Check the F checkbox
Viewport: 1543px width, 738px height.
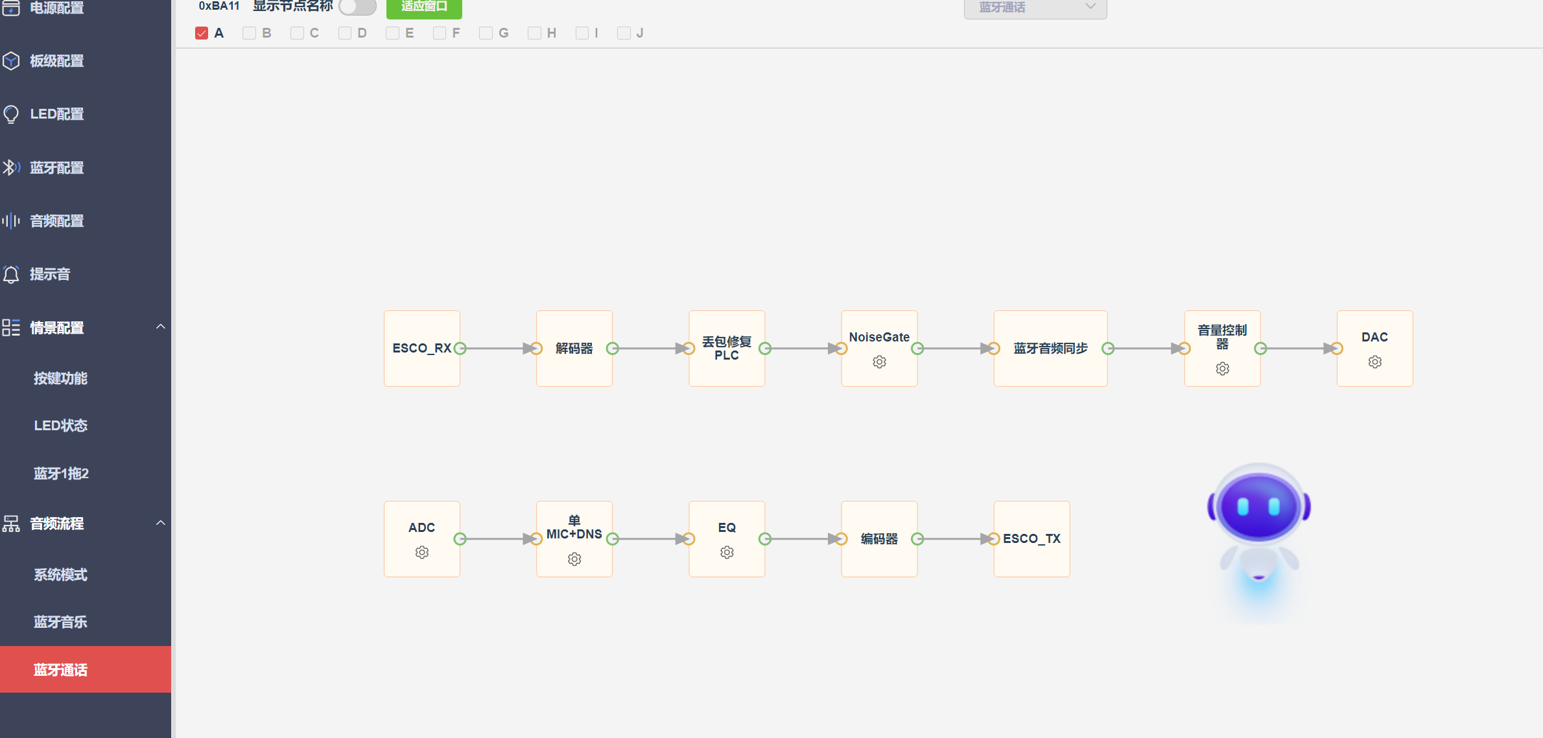click(440, 33)
